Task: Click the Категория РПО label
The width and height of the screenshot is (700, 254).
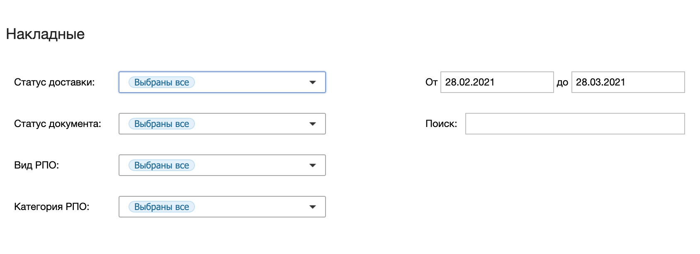Action: point(52,207)
